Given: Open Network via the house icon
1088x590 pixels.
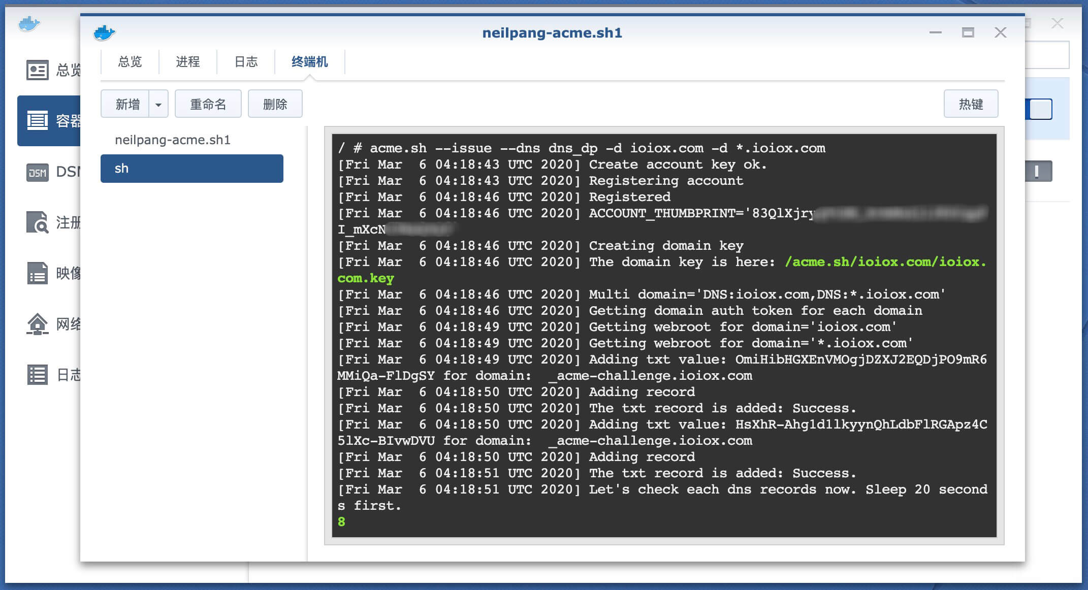Looking at the screenshot, I should [x=37, y=324].
